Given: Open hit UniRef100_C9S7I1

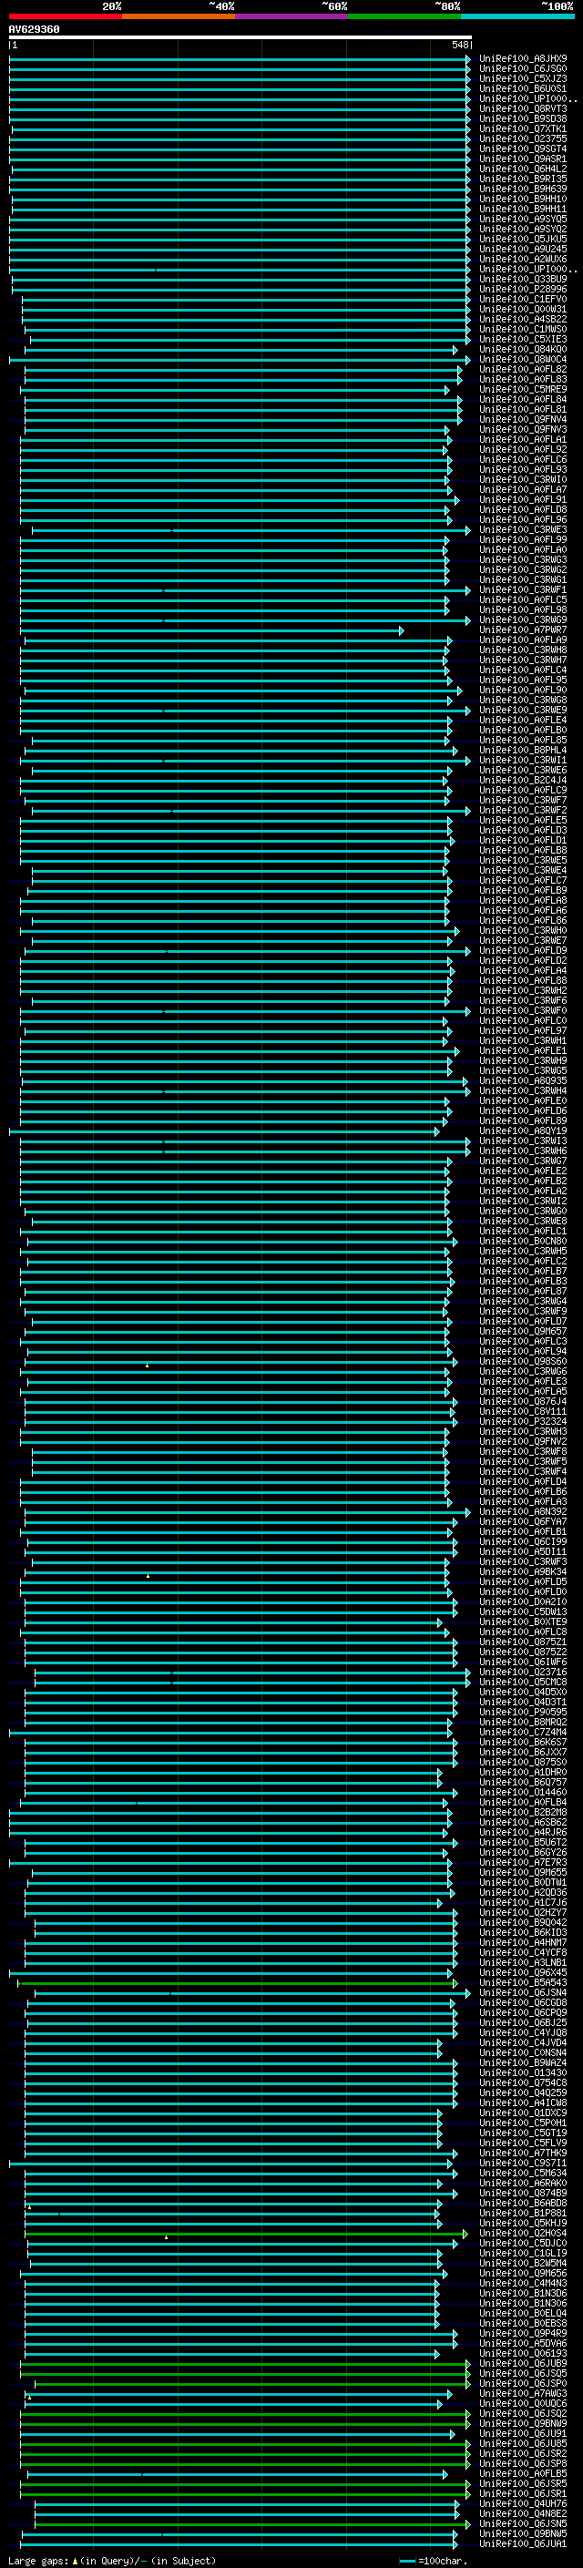Looking at the screenshot, I should pyautogui.click(x=523, y=2163).
